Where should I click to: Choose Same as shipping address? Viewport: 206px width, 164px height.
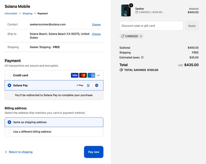click(54, 122)
